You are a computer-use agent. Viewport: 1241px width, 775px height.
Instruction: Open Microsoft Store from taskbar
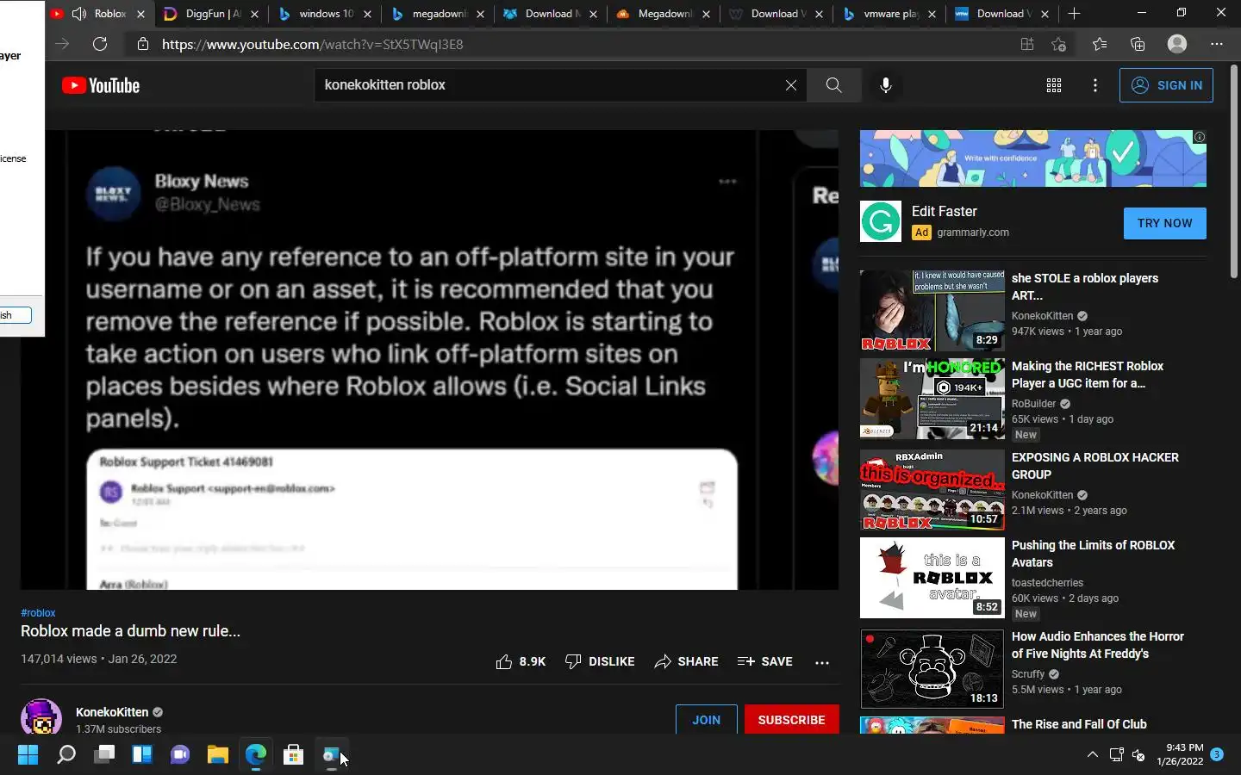[293, 755]
